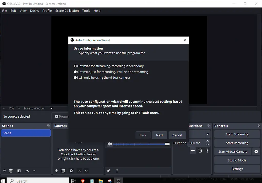262x183 pixels.
Task: Move scene up
Action: [x=27, y=171]
